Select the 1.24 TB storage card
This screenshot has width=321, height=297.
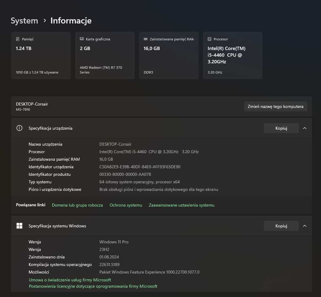pos(41,56)
